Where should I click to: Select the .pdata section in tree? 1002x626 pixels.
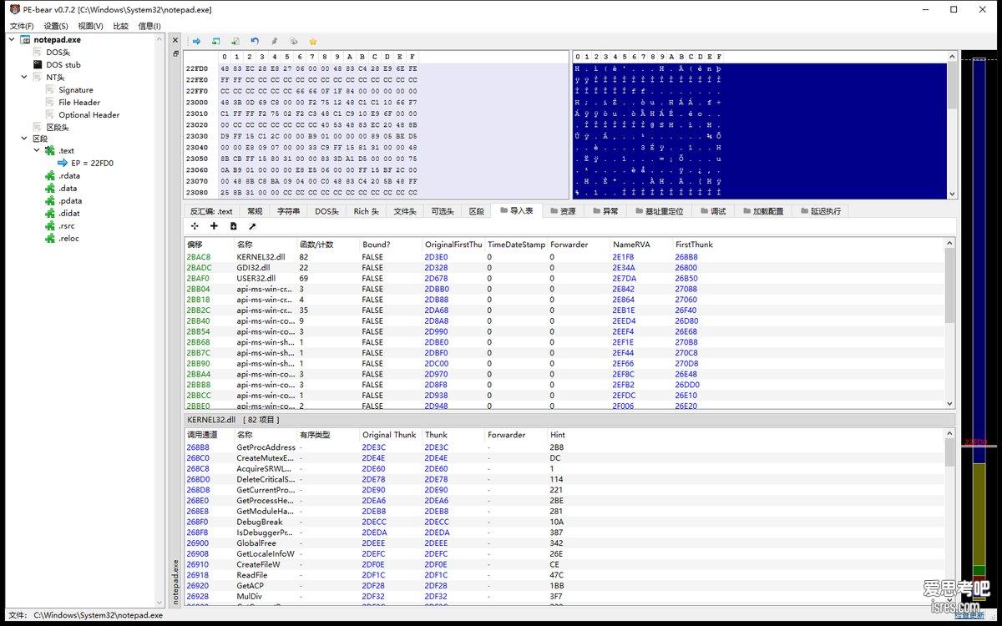point(70,200)
